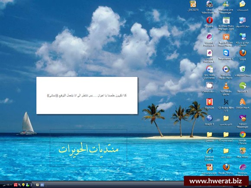Click the AR language bar indicator
Image resolution: width=251 pixels, height=188 pixels.
tap(42, 185)
